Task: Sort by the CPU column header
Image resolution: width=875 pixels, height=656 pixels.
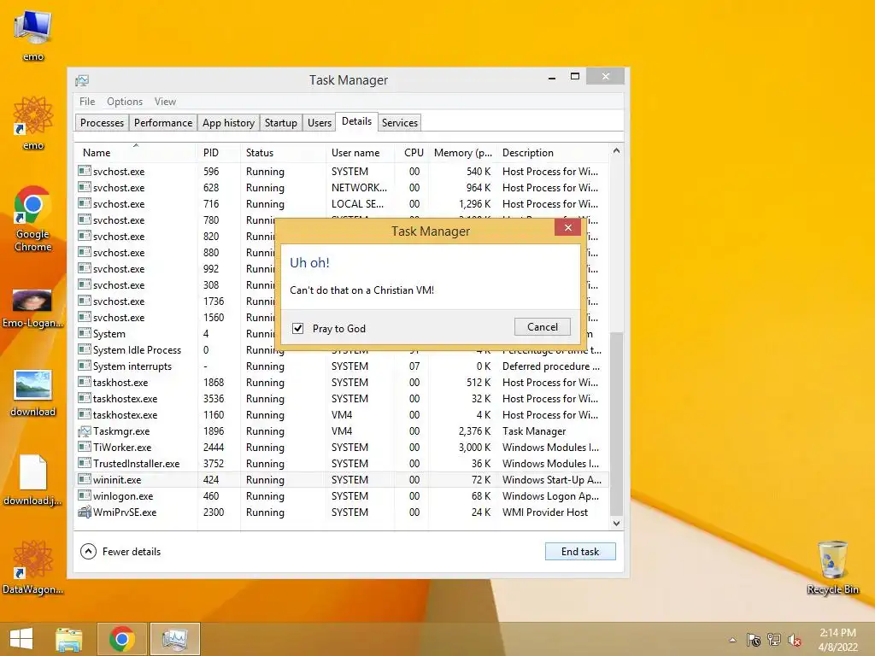Action: coord(414,152)
